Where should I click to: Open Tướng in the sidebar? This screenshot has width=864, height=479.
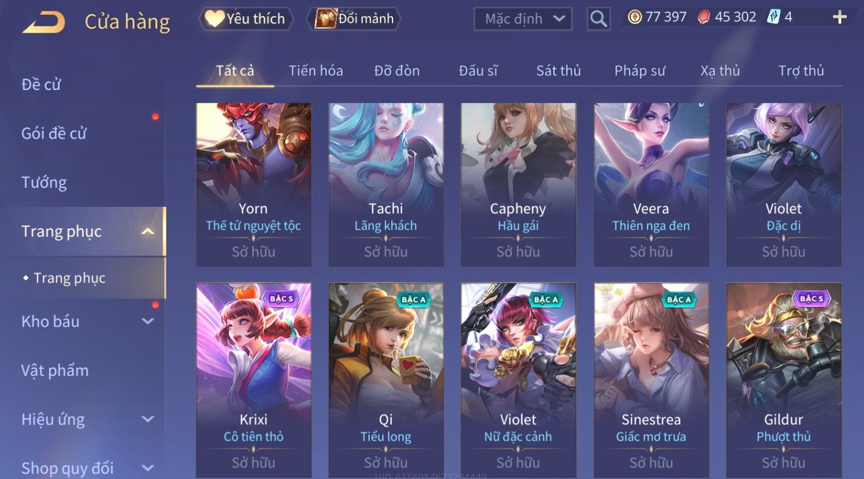pyautogui.click(x=44, y=182)
